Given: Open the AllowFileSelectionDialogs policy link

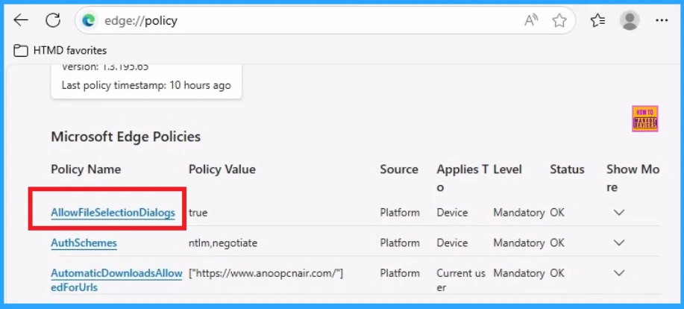Looking at the screenshot, I should [x=113, y=213].
